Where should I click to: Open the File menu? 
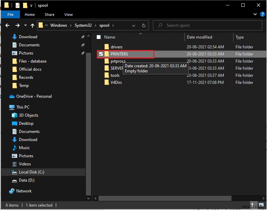click(x=10, y=15)
